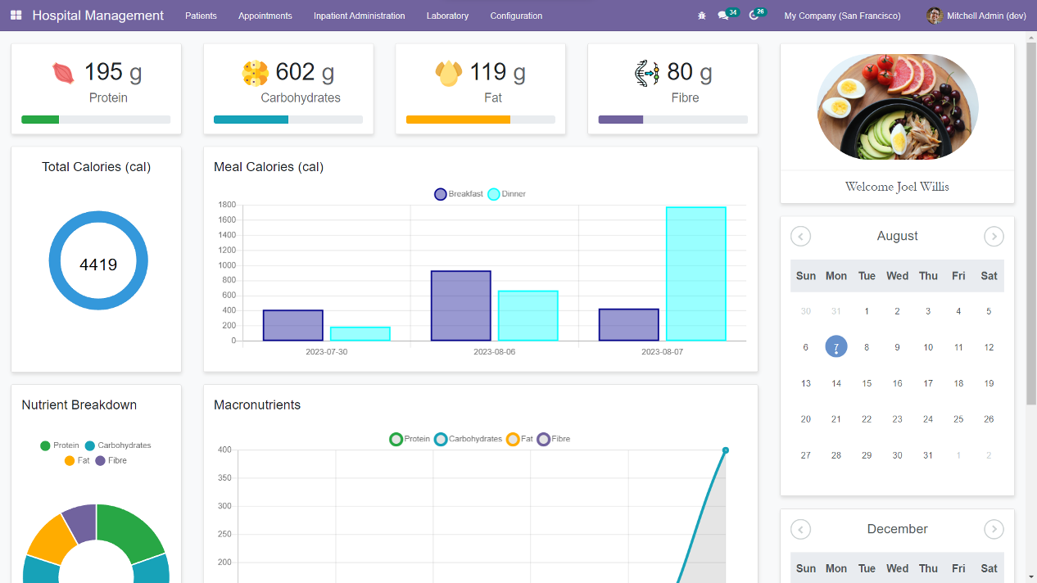This screenshot has width=1037, height=583.
Task: Click the 80 g fibre value
Action: click(x=689, y=72)
